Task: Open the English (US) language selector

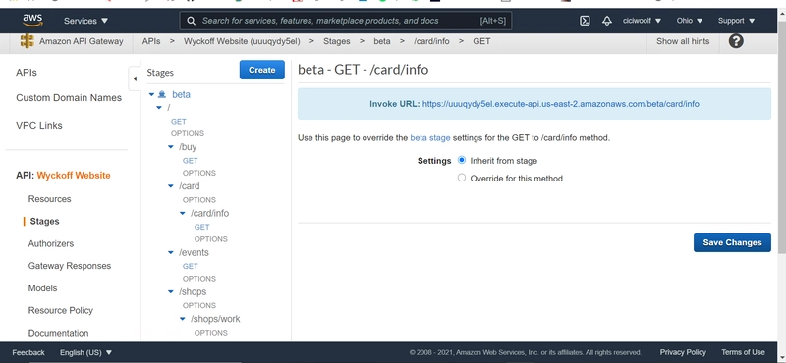Action: click(x=86, y=352)
